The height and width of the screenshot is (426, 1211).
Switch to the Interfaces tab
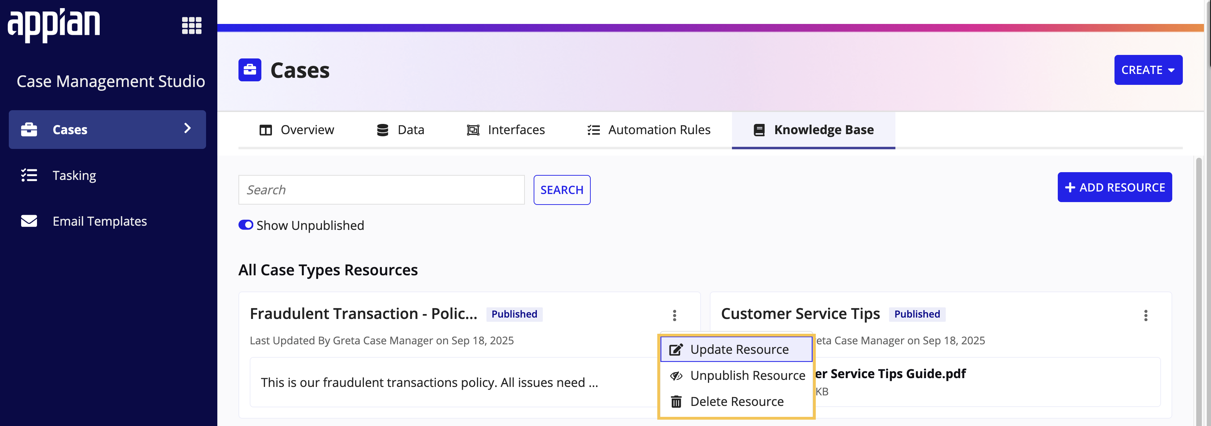click(x=506, y=130)
